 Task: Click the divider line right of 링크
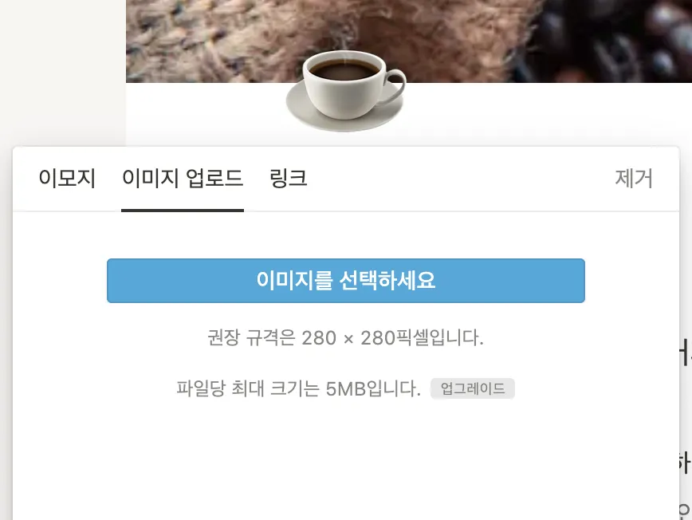459,211
